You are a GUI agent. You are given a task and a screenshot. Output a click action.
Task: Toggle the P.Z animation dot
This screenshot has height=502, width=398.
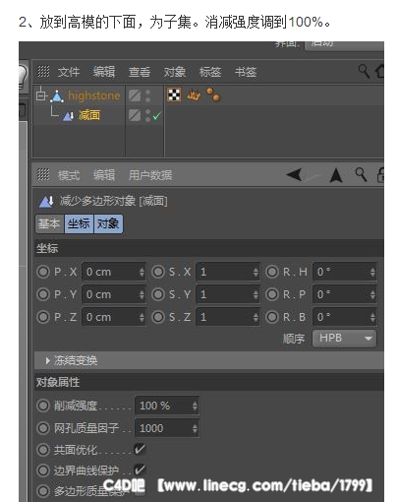[x=43, y=317]
